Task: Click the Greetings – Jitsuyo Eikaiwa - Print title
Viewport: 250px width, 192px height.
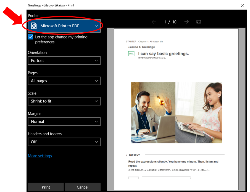Action: pos(51,5)
